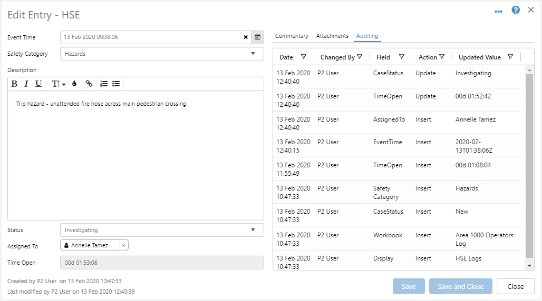Click the Save and Close button
The image size is (542, 301).
(460, 286)
